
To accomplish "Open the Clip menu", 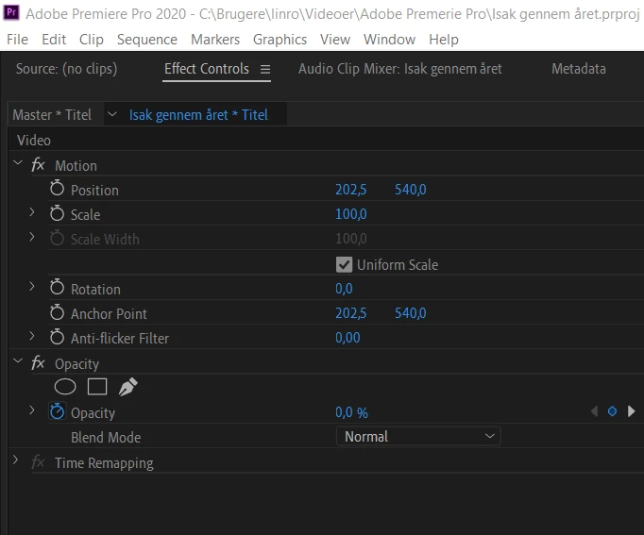I will [x=92, y=40].
